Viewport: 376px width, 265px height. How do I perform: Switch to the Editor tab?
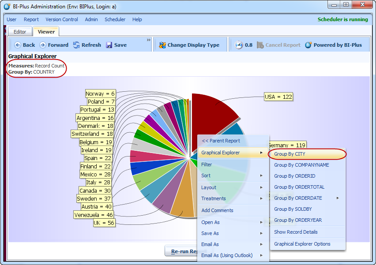coord(20,32)
